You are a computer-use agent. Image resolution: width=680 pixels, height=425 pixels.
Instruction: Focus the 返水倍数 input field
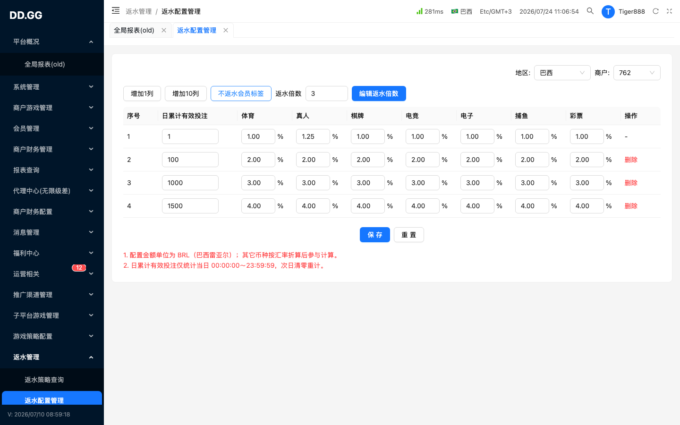tap(327, 93)
